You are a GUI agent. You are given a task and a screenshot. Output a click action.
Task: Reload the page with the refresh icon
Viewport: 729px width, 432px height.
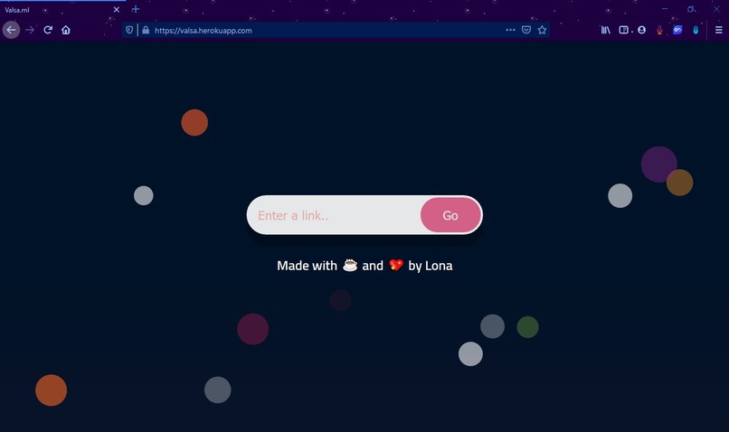point(48,30)
